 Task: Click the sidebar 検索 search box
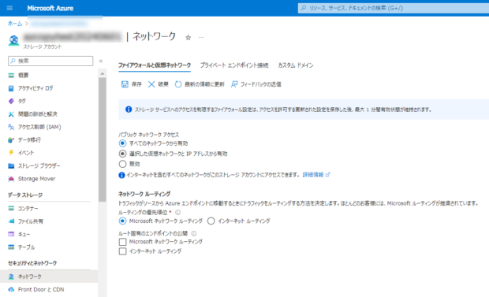pos(50,61)
